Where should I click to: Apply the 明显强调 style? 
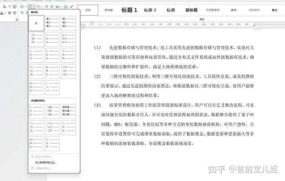click(x=254, y=10)
